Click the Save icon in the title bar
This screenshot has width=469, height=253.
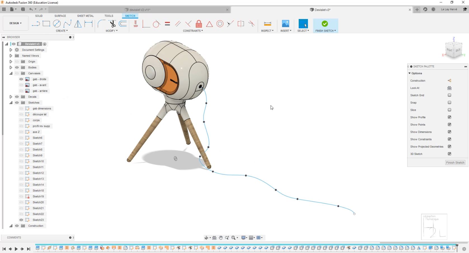coord(23,9)
